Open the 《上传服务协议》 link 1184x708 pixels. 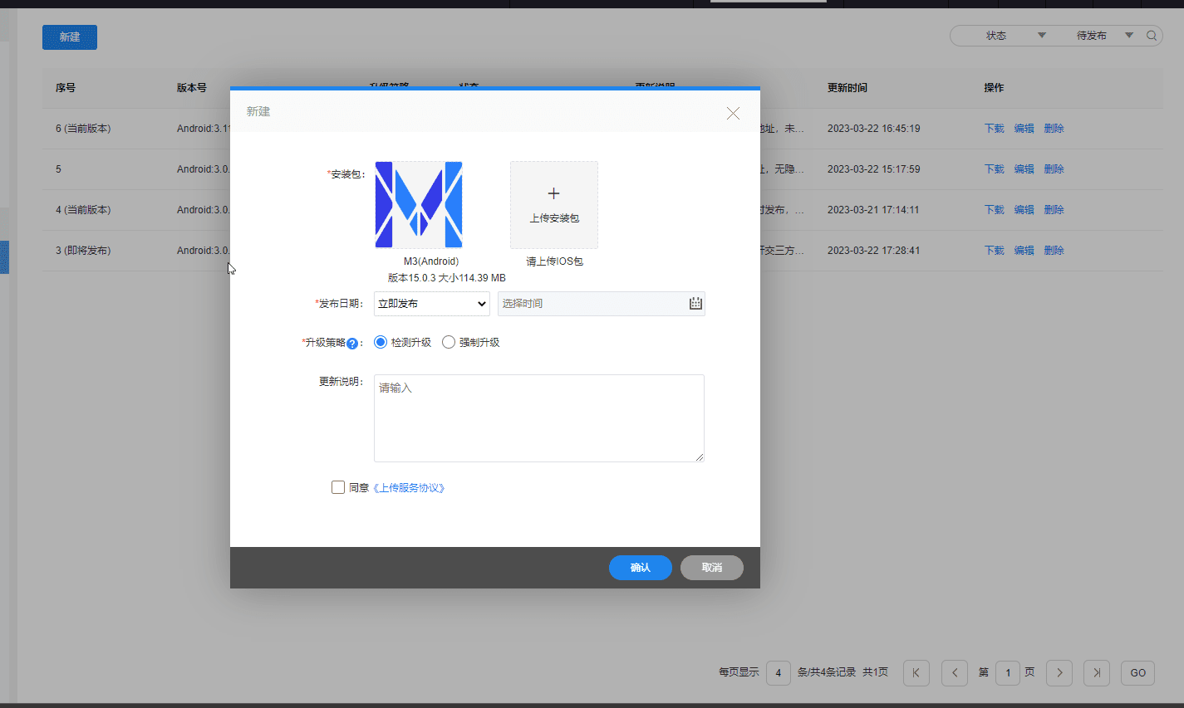tap(409, 488)
